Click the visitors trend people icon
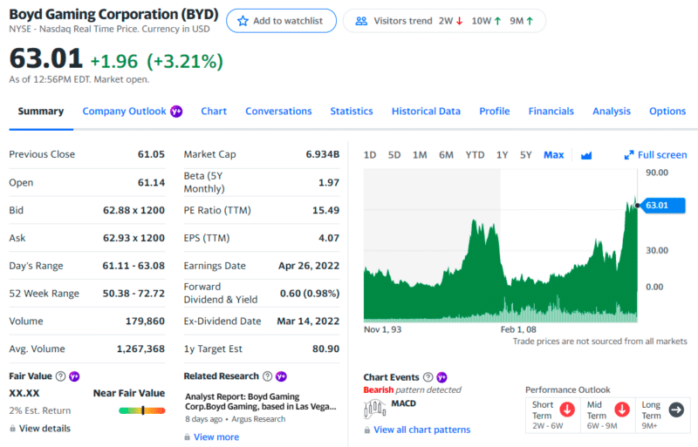698x447 pixels. [x=361, y=21]
